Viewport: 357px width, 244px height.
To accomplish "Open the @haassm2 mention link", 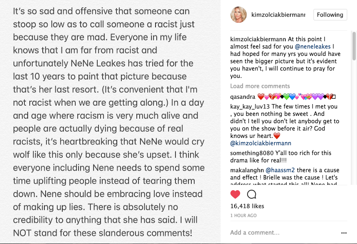I will point(280,170).
